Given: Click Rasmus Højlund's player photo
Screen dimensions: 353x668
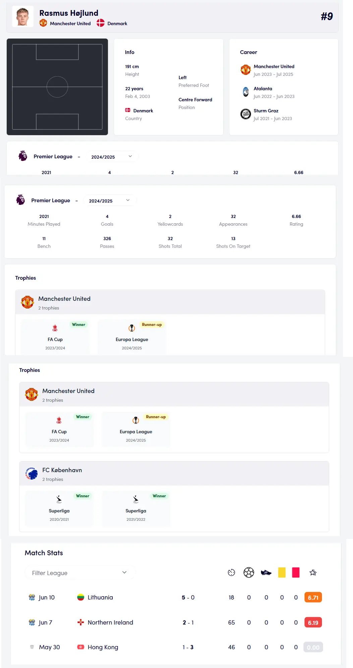Looking at the screenshot, I should pos(23,16).
